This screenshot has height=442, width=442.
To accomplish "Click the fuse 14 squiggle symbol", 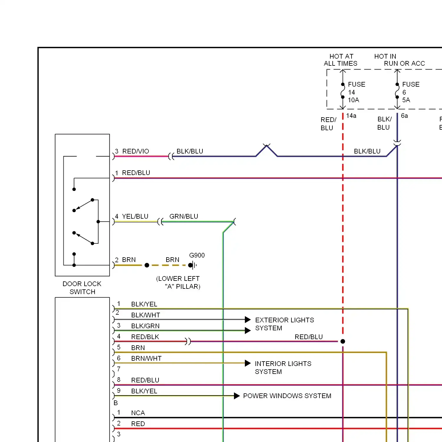I will [x=343, y=91].
